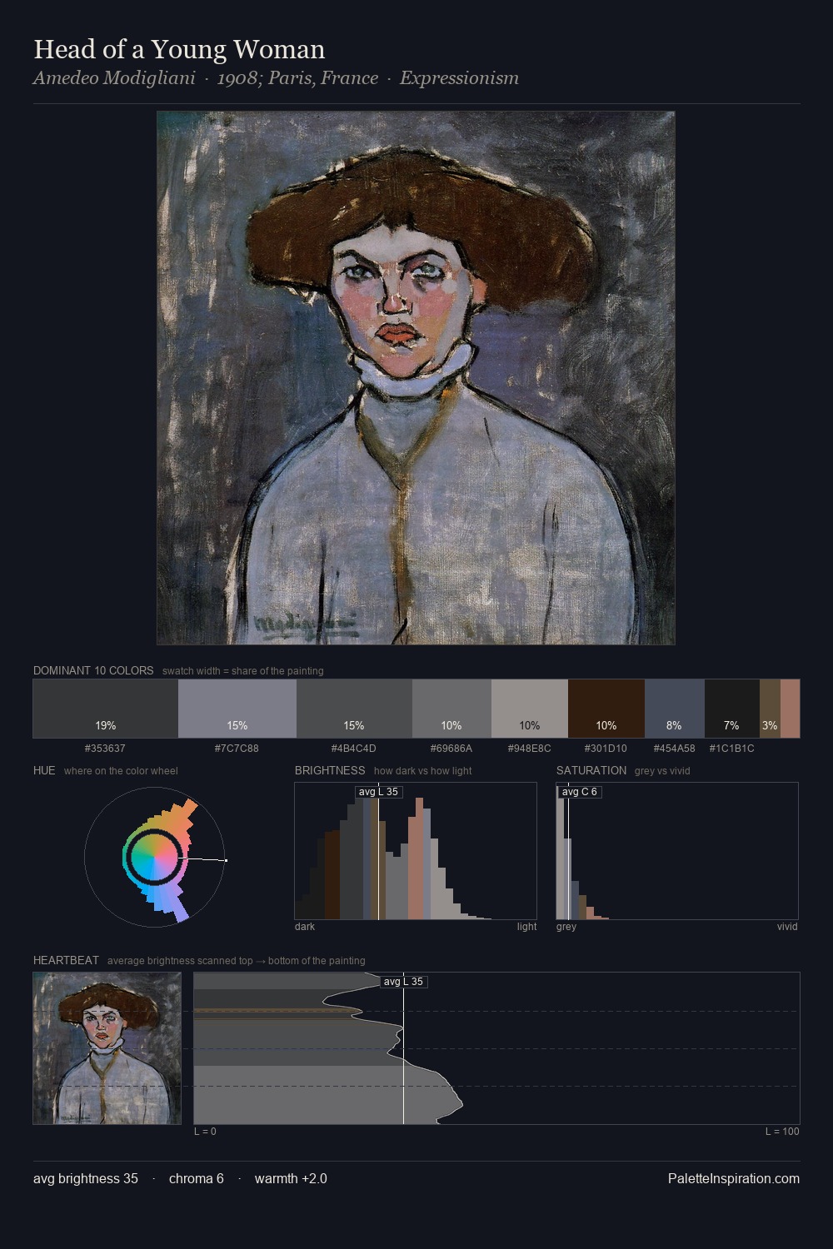Click the title 'Head of a Young Woman'

[179, 49]
